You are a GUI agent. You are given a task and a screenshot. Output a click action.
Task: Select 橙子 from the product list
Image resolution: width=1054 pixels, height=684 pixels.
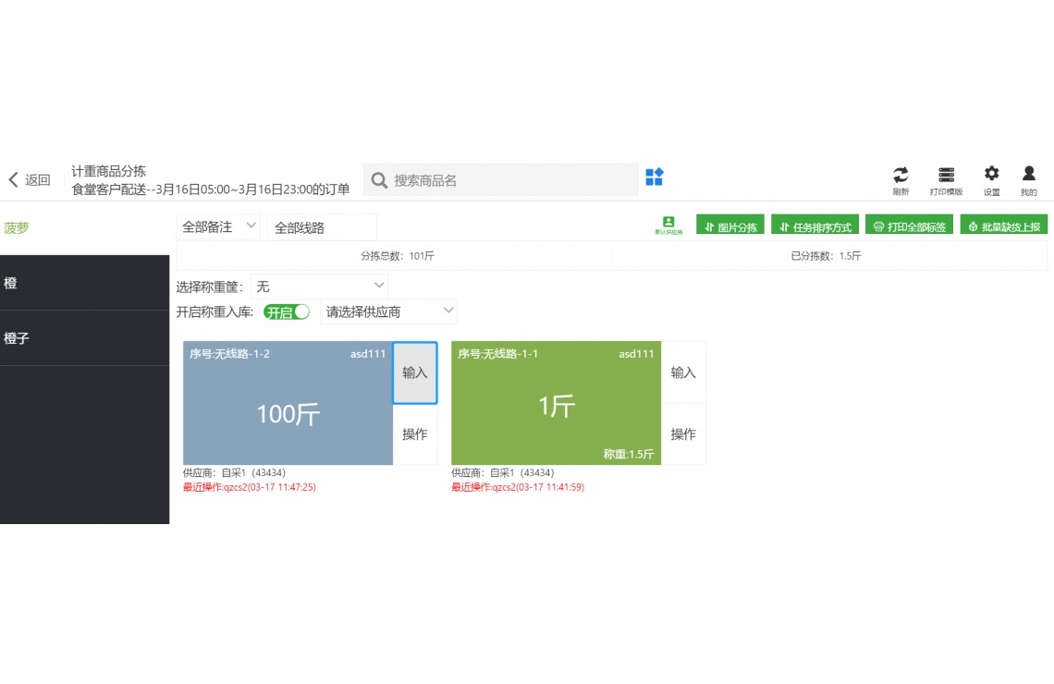(85, 338)
